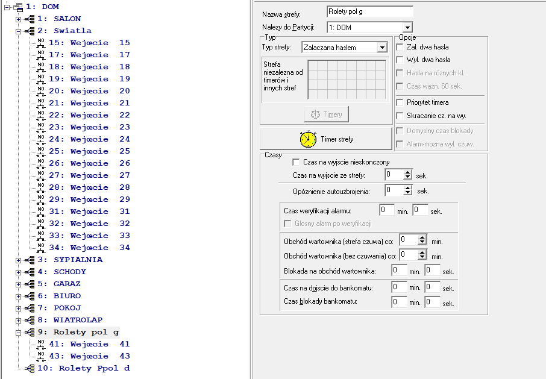Expand the POKOJ zone node
Screen dimensions: 546x379
point(18,309)
